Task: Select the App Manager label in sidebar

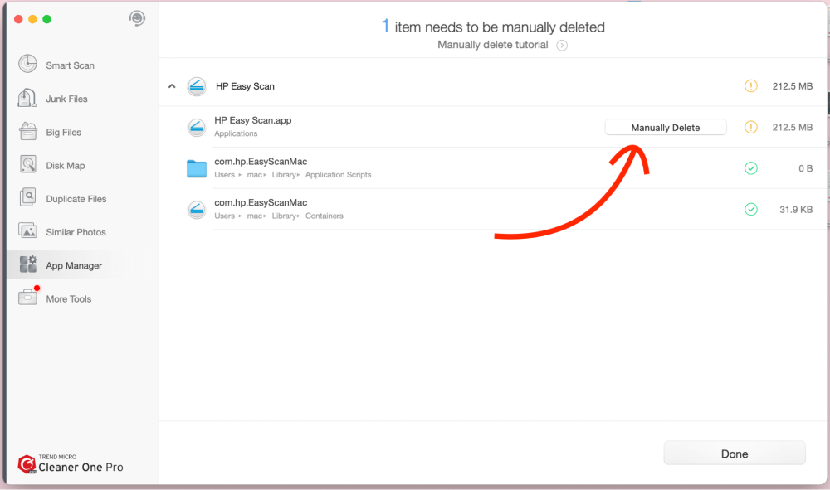Action: pyautogui.click(x=74, y=266)
